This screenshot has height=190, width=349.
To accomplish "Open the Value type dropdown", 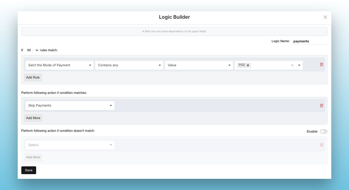I will click(x=199, y=65).
